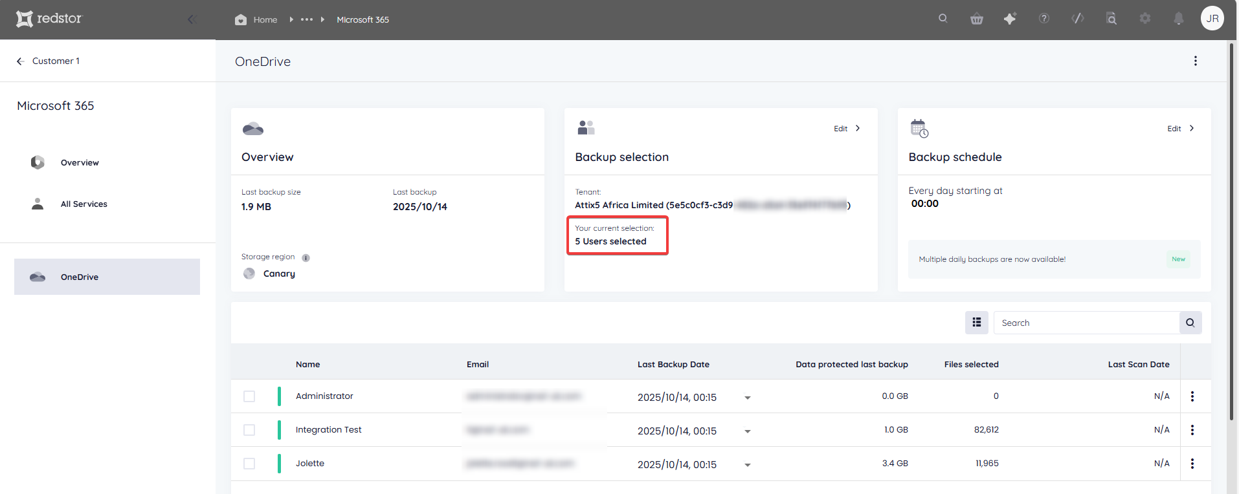Expand Integration Test backup date dropdown
Screen dimensions: 1239x494
point(748,431)
